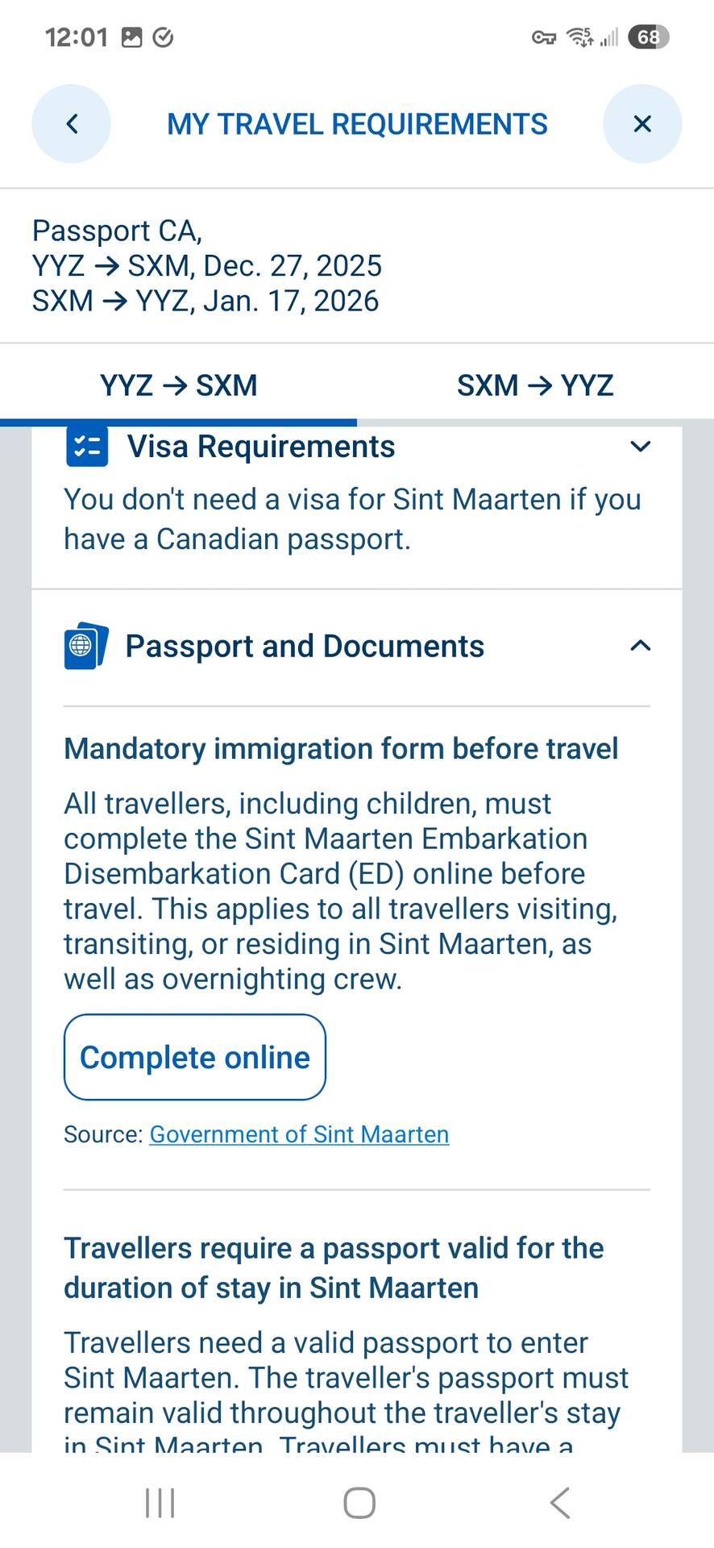Tap the VPN key status icon
714x1548 pixels.
tap(544, 37)
